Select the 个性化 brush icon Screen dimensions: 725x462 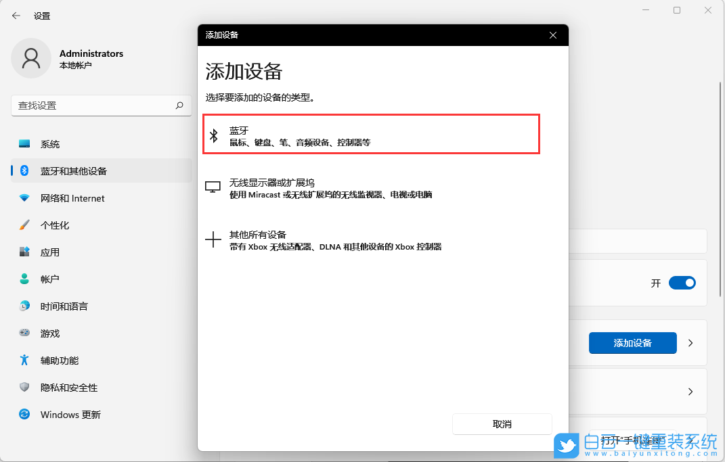pyautogui.click(x=24, y=225)
